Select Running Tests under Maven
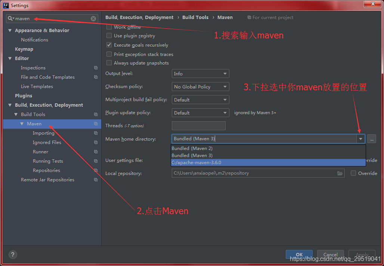 [x=48, y=161]
